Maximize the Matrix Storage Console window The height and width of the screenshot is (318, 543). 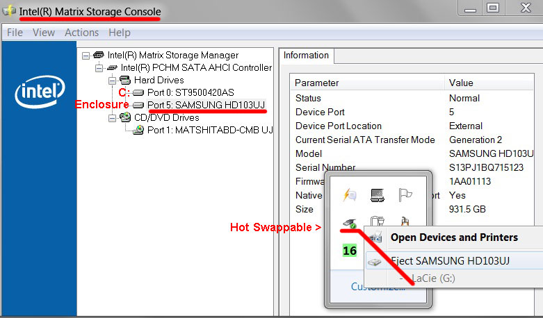(x=493, y=8)
